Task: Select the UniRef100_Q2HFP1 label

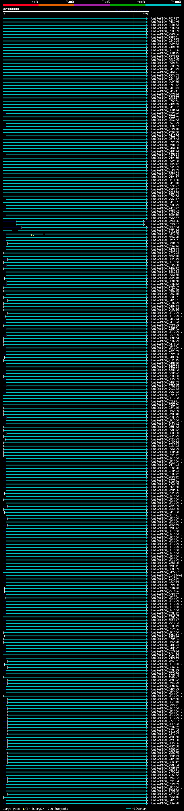Action: pyautogui.click(x=165, y=329)
